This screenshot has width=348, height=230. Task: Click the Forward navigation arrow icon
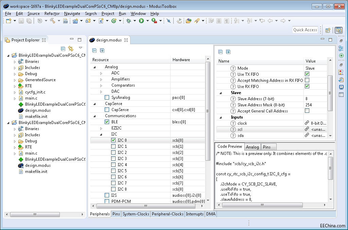[283, 21]
